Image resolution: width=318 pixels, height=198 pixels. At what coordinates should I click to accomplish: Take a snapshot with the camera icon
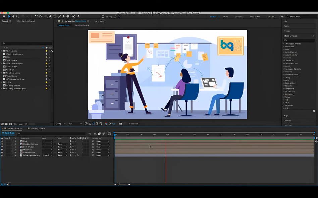121,124
